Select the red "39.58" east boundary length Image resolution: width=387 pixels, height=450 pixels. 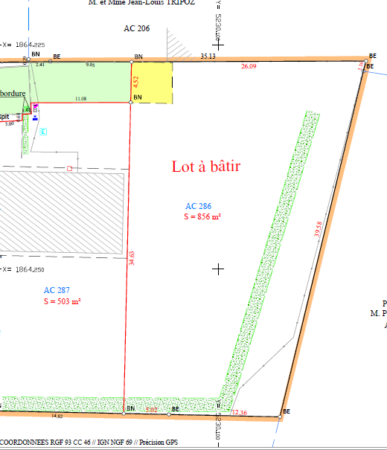(x=318, y=229)
